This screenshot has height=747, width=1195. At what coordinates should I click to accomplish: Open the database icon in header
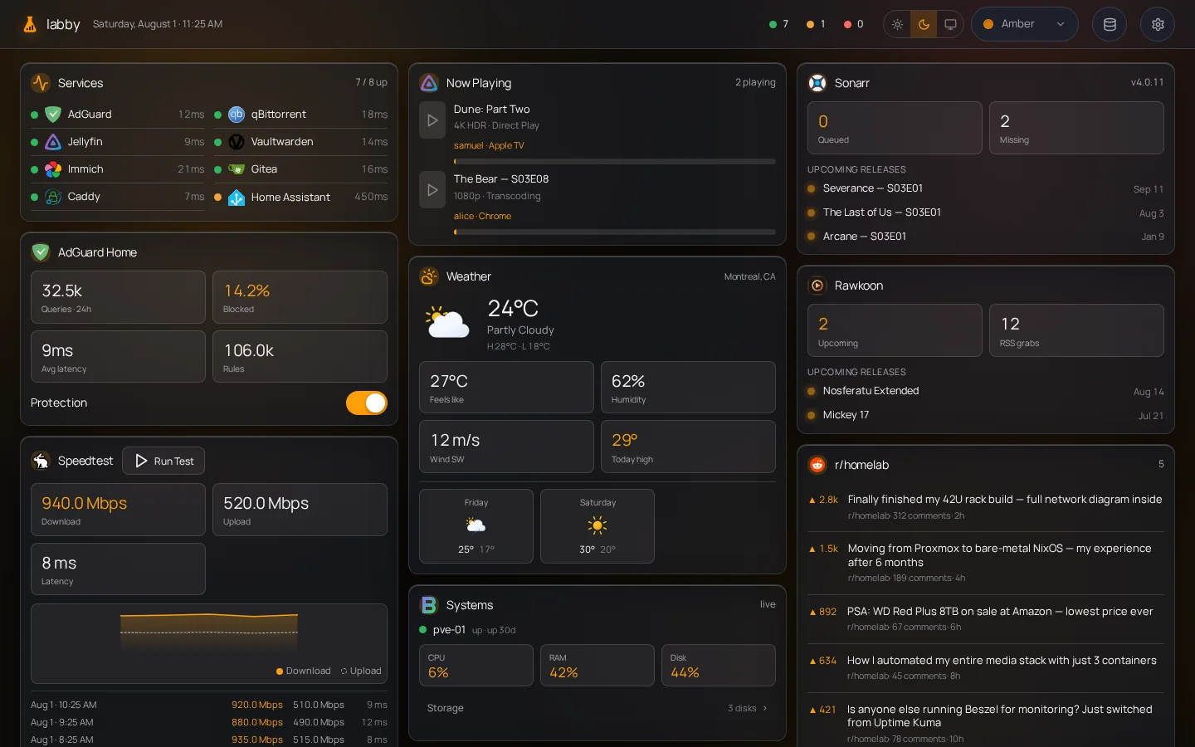point(1110,24)
